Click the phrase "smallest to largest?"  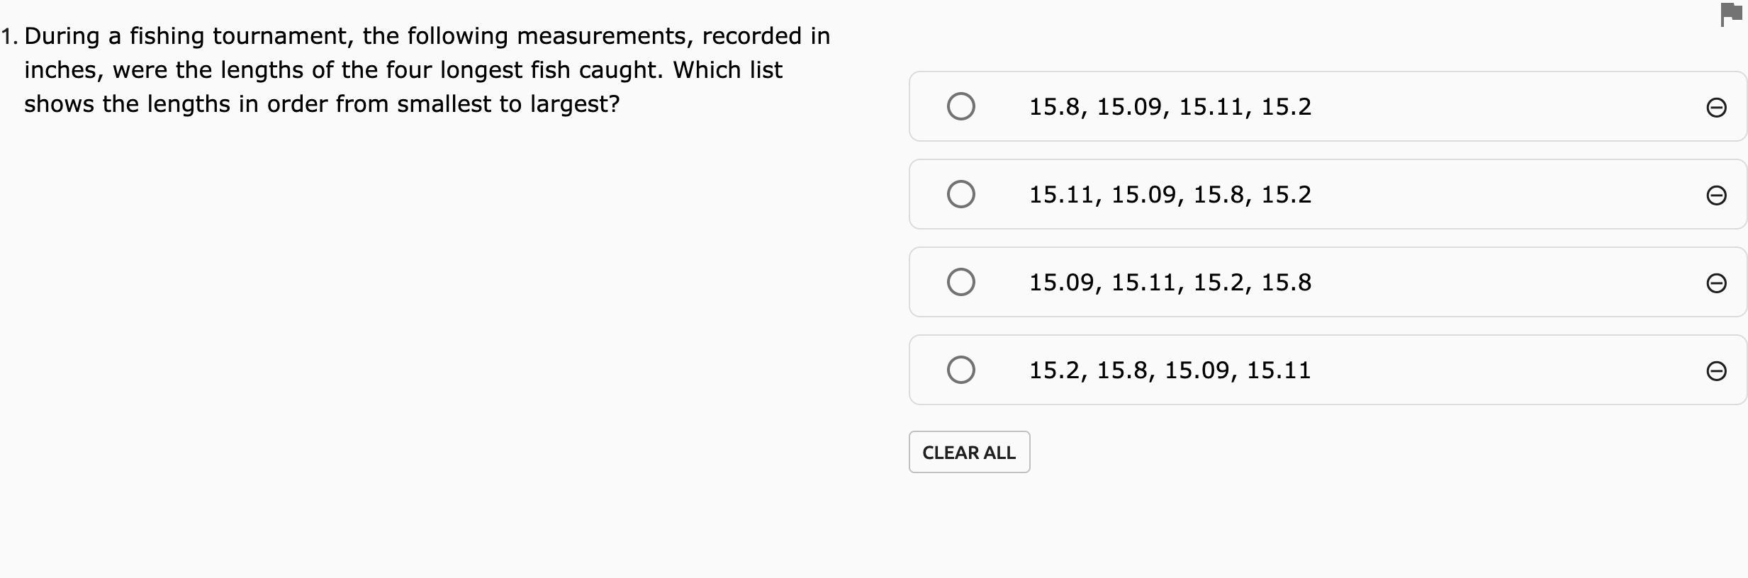click(508, 104)
